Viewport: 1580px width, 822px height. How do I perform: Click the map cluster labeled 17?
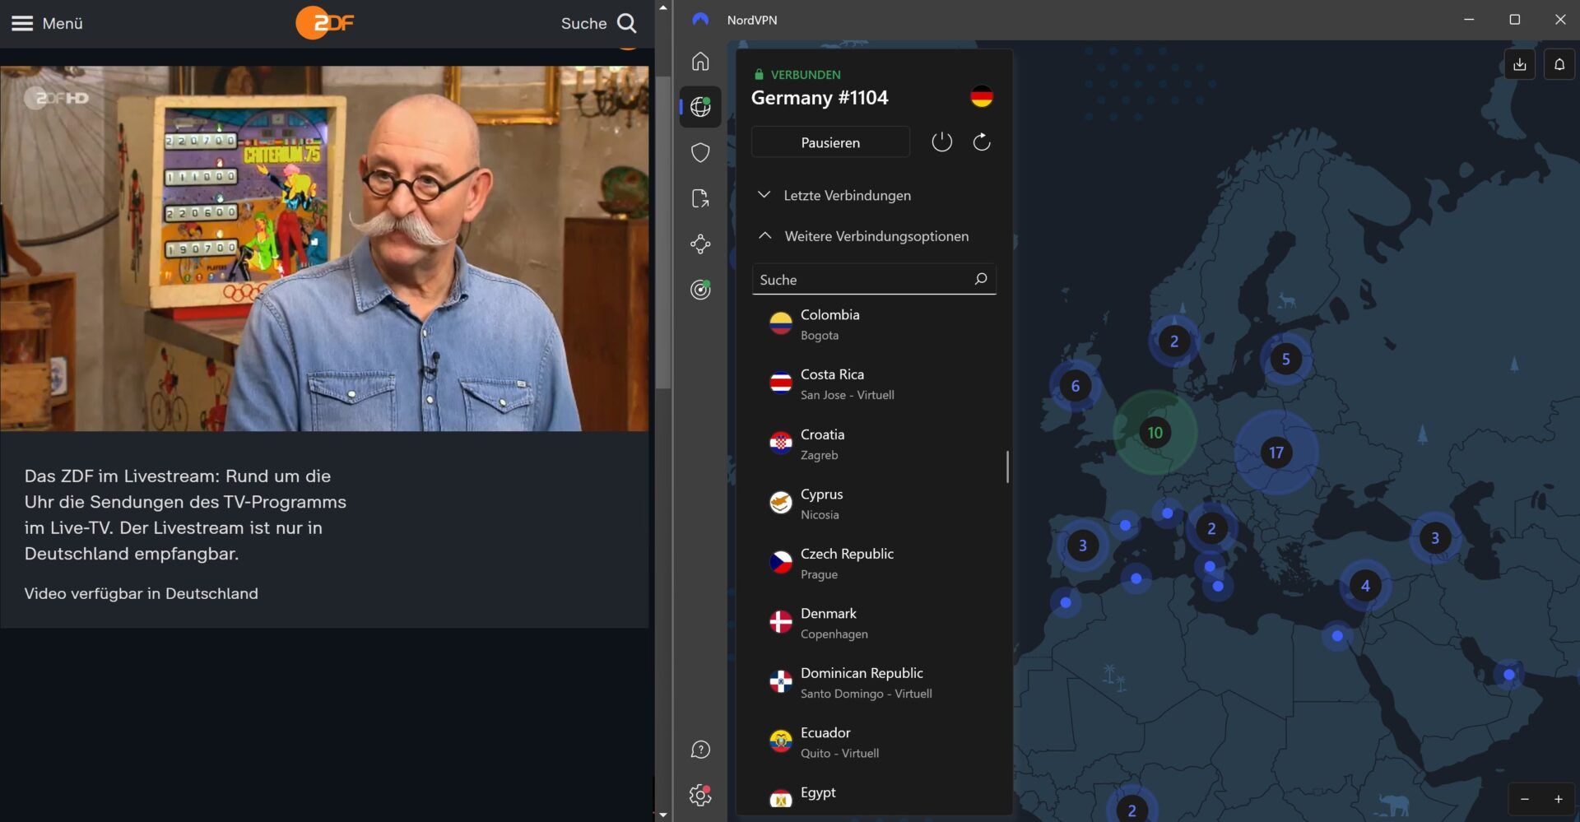point(1276,452)
